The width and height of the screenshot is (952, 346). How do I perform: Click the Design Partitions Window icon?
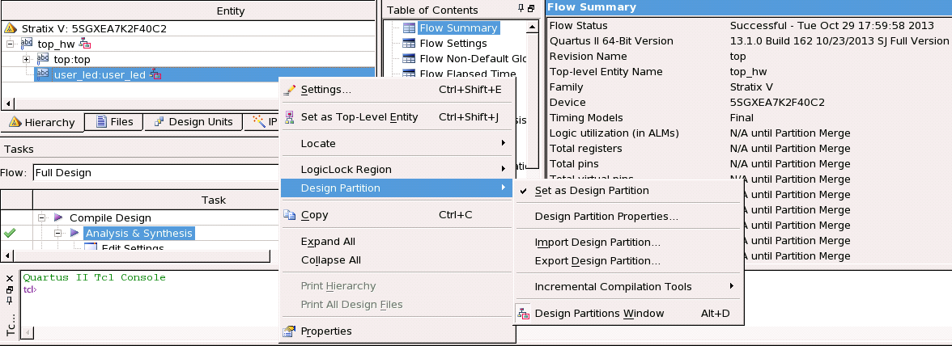pyautogui.click(x=523, y=313)
